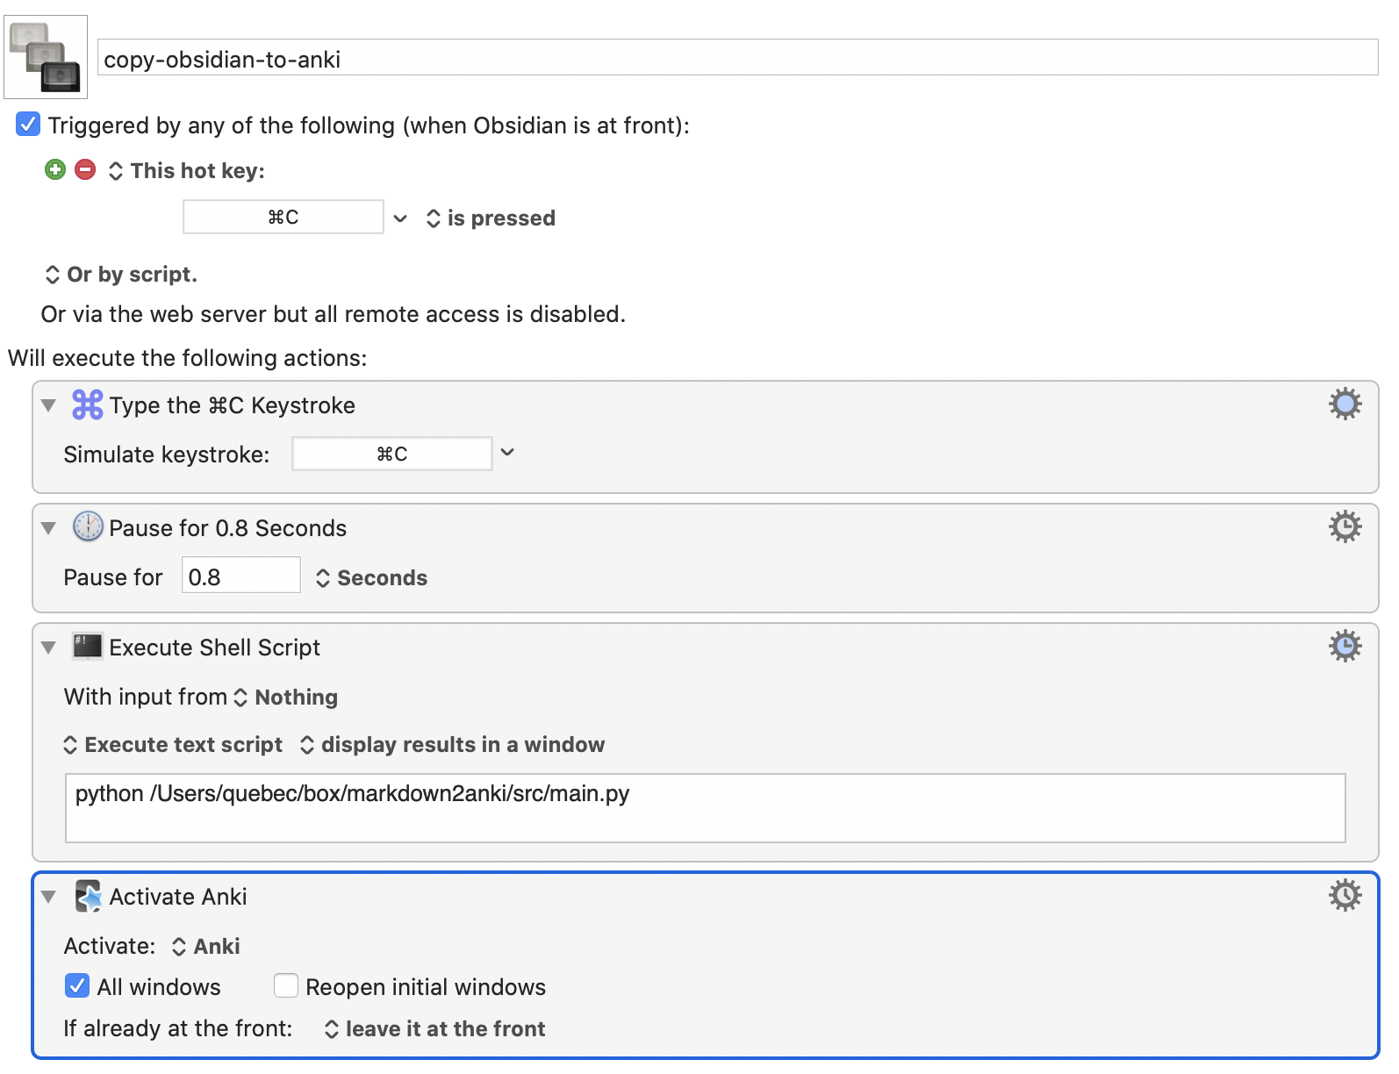Click the trigger hot key ⌘C field
The width and height of the screenshot is (1399, 1074).
click(283, 217)
